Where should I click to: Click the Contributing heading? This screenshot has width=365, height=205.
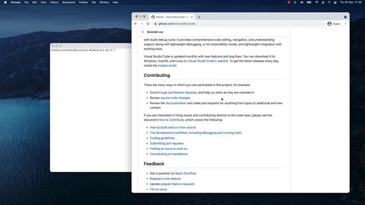click(x=157, y=75)
